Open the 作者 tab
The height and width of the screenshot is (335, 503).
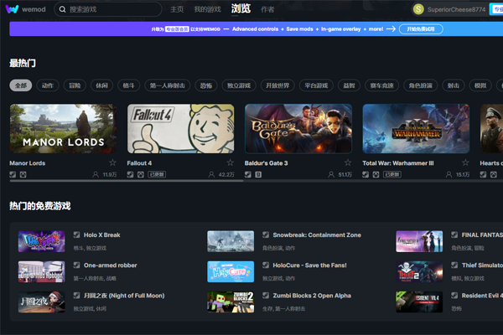pyautogui.click(x=267, y=9)
